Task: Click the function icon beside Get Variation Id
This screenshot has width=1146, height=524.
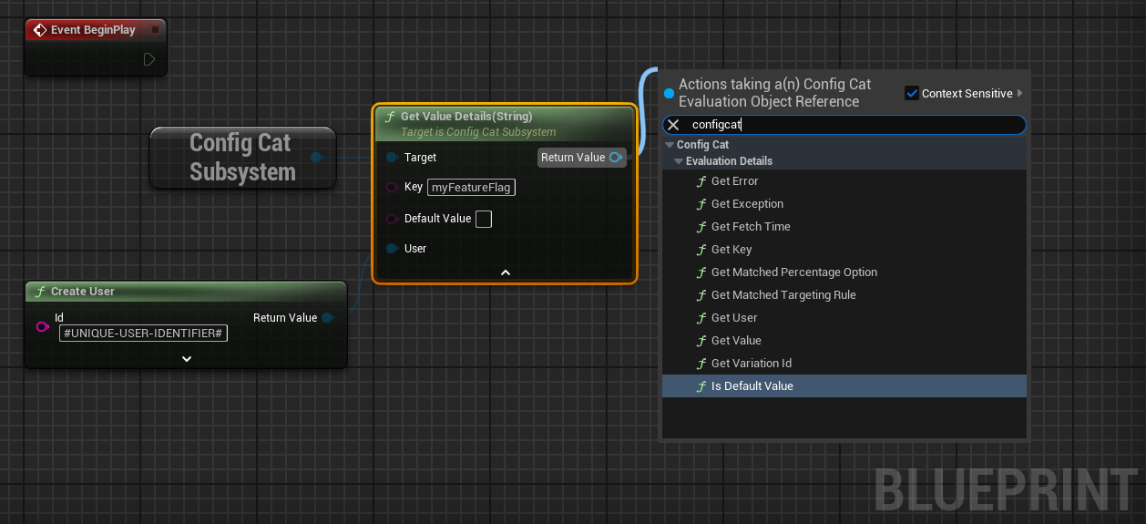Action: tap(701, 364)
